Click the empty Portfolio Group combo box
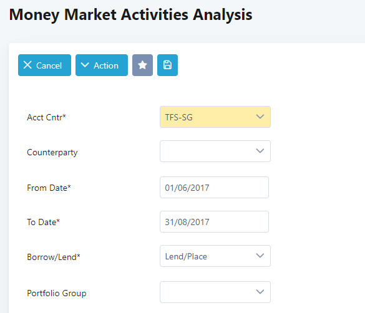Viewport: 365px width, 313px height. [x=215, y=292]
